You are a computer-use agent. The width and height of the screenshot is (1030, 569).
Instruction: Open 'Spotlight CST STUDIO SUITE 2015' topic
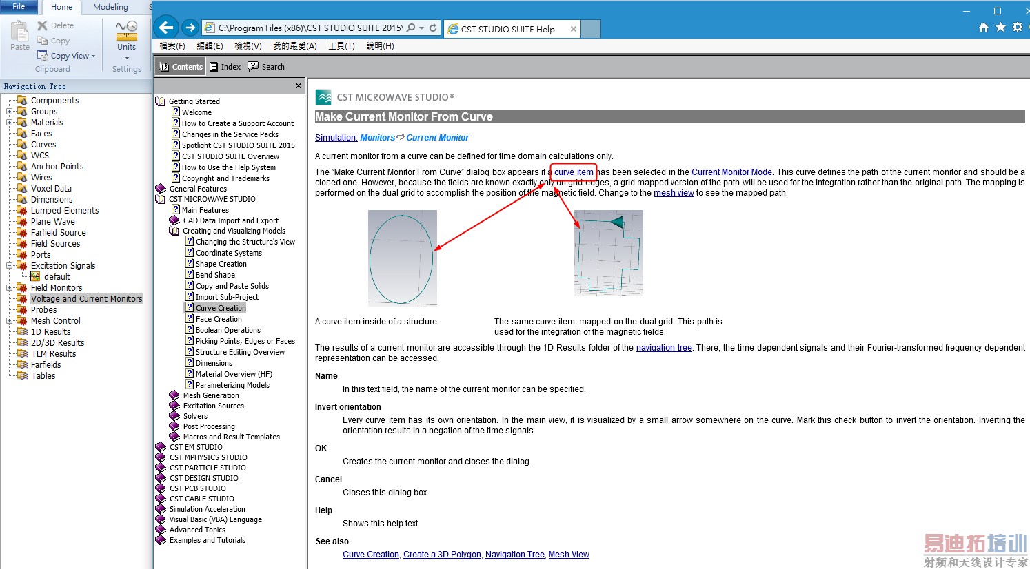tap(238, 145)
